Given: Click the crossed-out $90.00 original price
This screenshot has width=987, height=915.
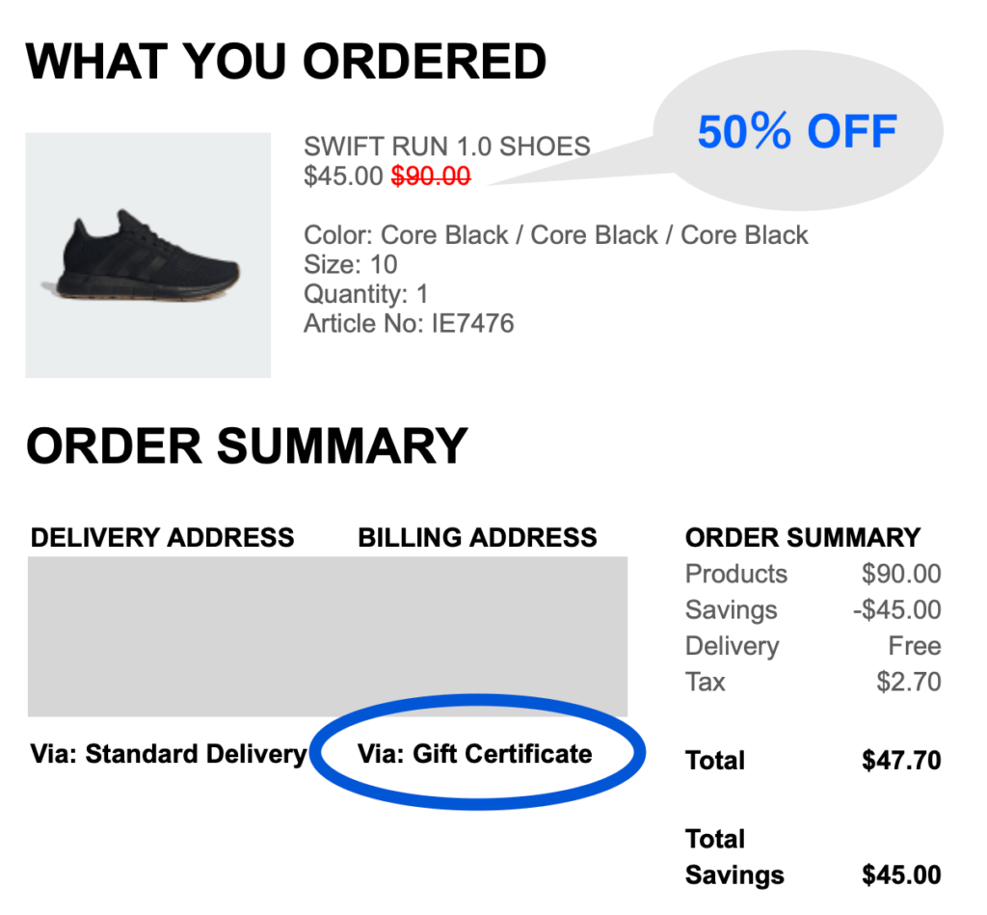Looking at the screenshot, I should [x=430, y=176].
